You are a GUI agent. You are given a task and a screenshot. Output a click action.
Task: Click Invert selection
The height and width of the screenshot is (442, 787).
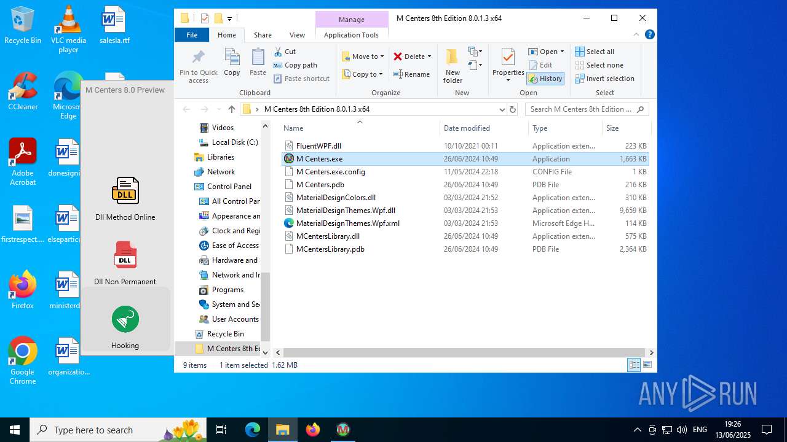[x=604, y=79]
